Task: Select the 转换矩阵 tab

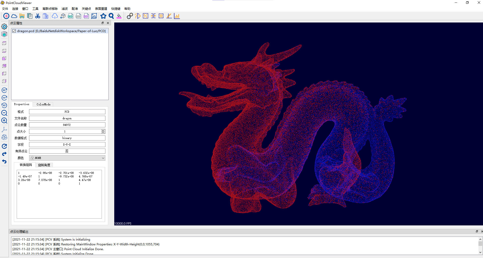Action: (x=26, y=165)
